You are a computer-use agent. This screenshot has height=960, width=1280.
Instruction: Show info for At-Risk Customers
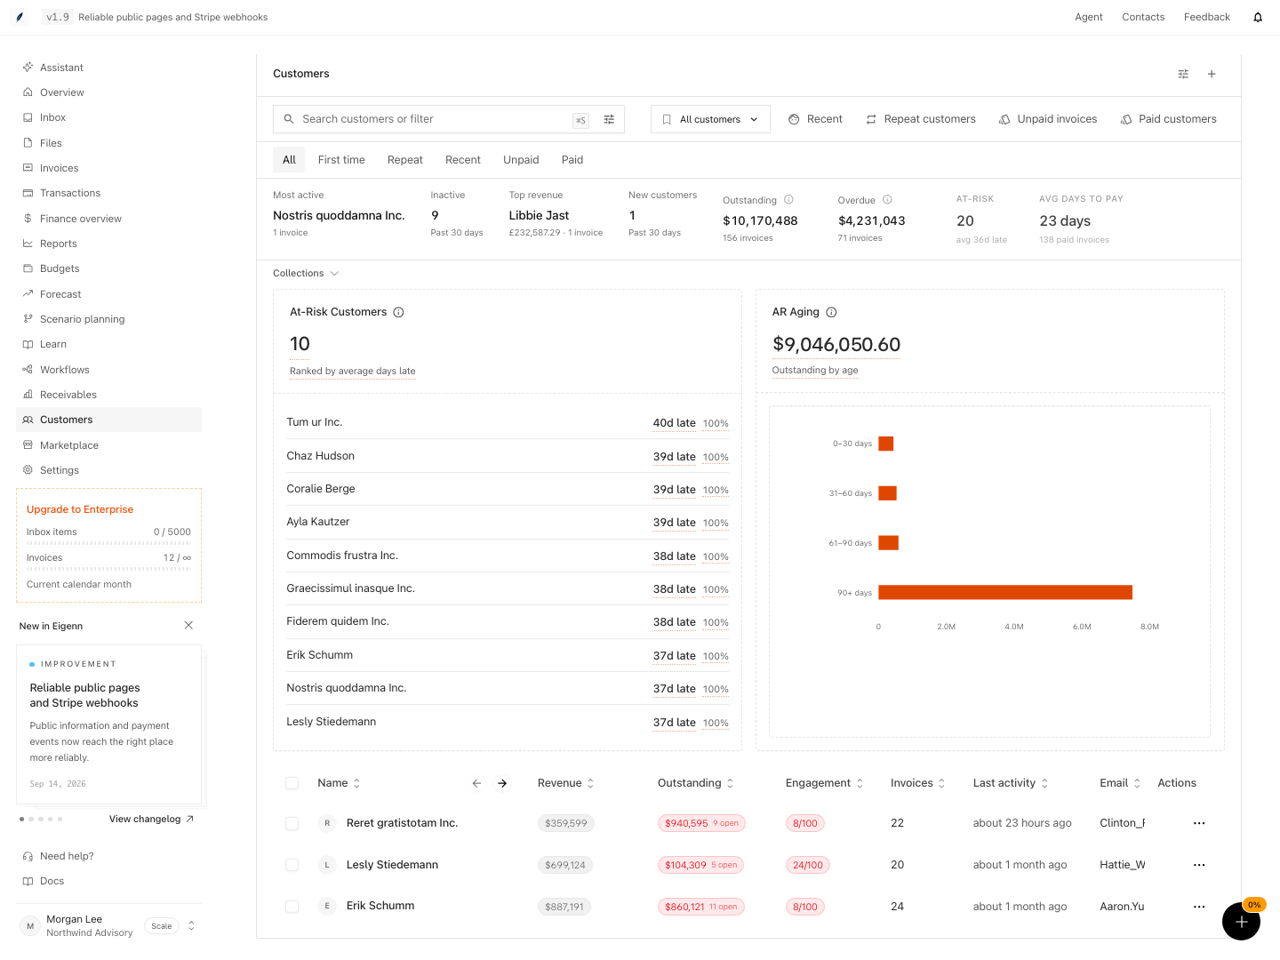click(x=398, y=312)
